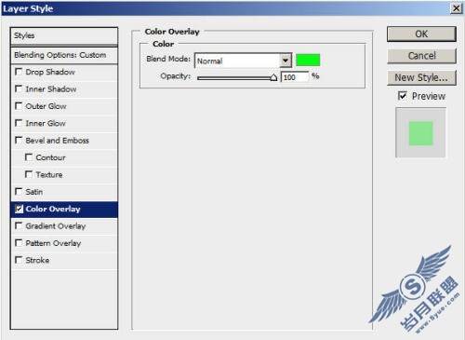Select the Texture label row

64,174
